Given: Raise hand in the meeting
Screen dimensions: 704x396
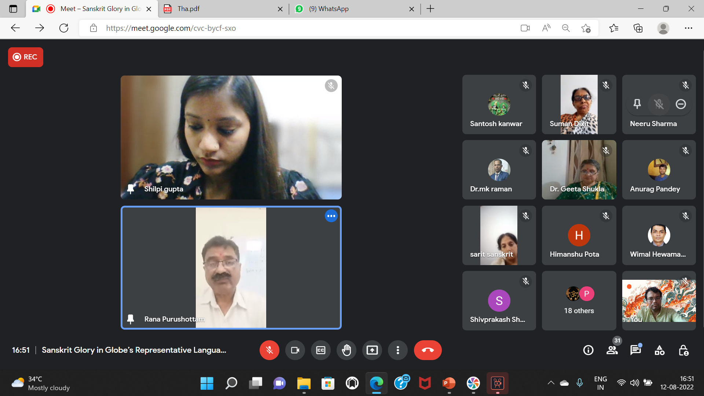Looking at the screenshot, I should click(x=346, y=350).
